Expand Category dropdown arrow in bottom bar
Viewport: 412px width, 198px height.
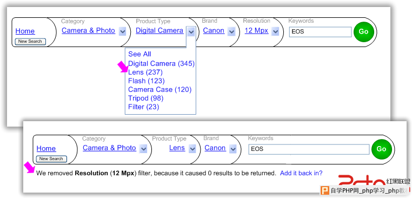click(143, 149)
